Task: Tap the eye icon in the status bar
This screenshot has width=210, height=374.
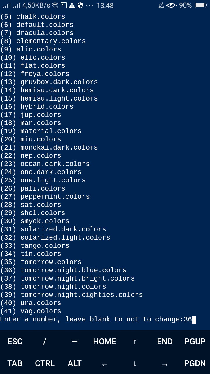Action: [x=171, y=5]
